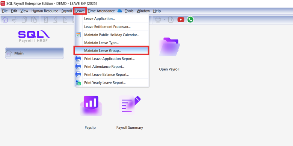
Task: Open the YouTube icon in toolbar
Action: (181, 20)
